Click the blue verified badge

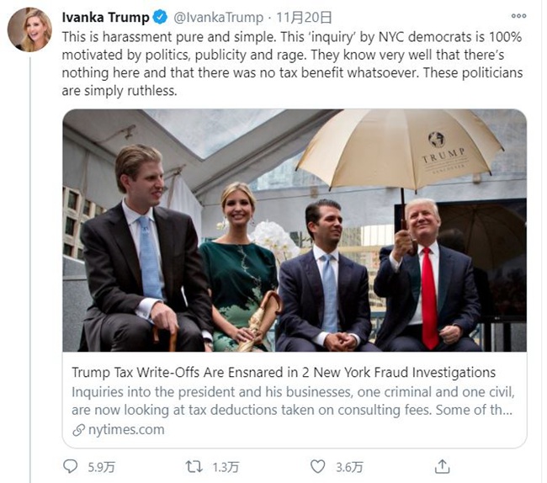[x=157, y=18]
